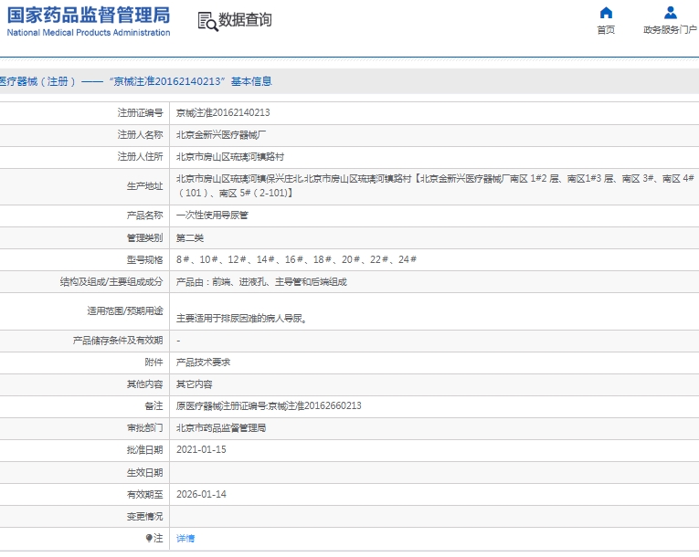The width and height of the screenshot is (699, 557).
Task: Open the 详情 link in the 注 row
Action: tap(185, 539)
